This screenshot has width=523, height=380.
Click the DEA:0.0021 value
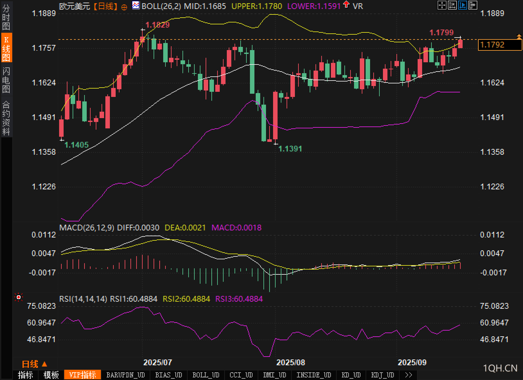[x=185, y=228]
